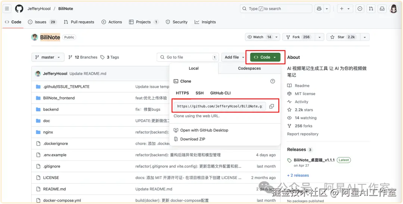Open the Security tab
This screenshot has width=403, height=204.
pos(176,22)
